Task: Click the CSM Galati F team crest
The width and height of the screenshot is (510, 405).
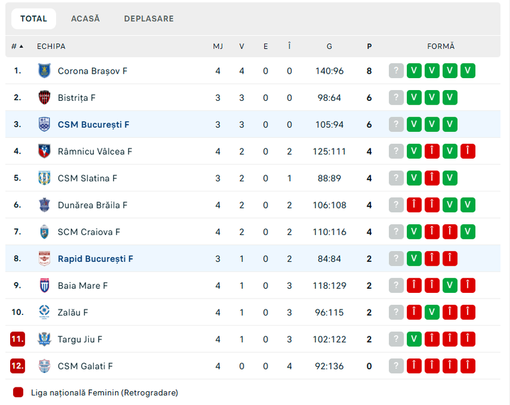Action: pos(44,366)
